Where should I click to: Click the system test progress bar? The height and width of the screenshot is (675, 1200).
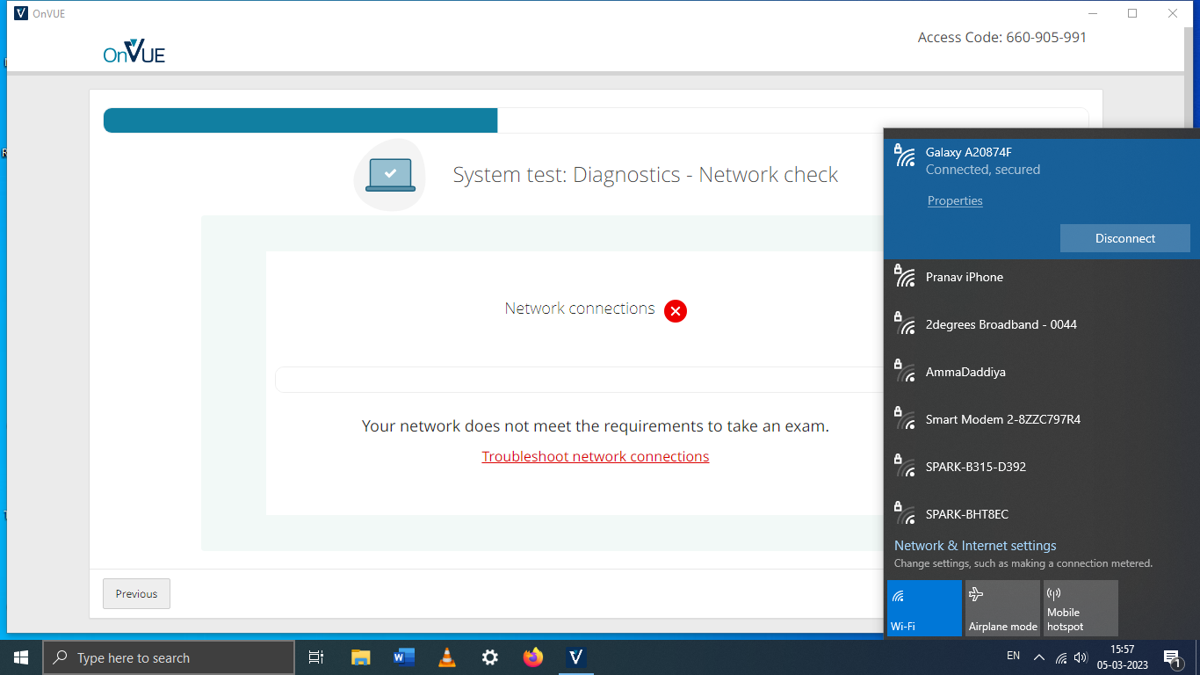click(300, 120)
